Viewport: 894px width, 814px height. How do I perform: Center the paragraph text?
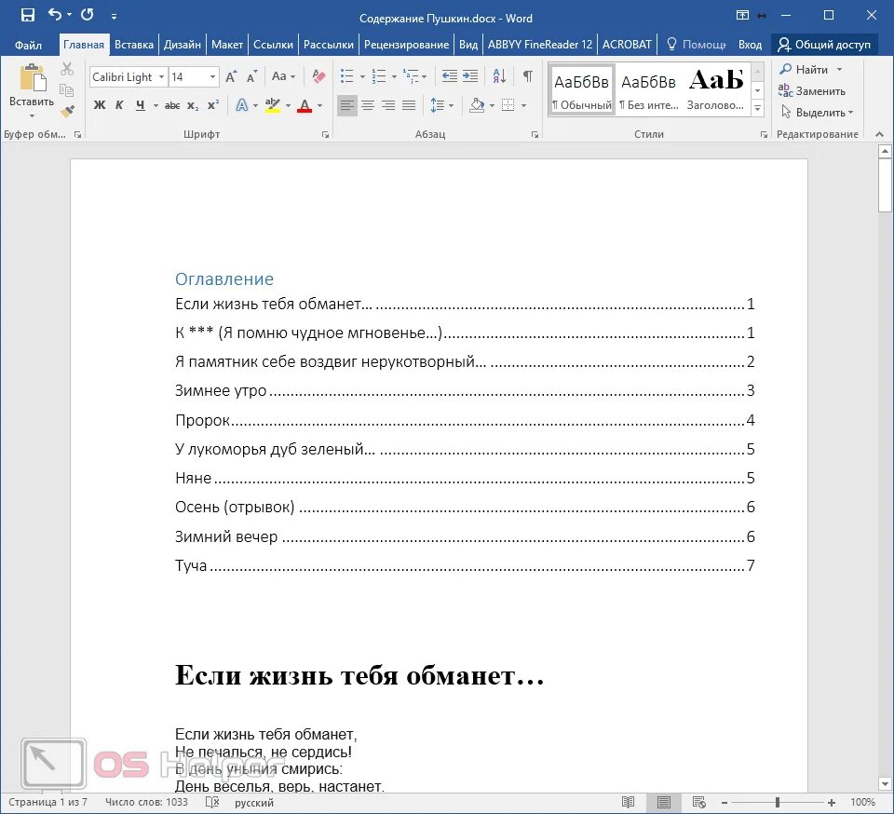coord(368,105)
